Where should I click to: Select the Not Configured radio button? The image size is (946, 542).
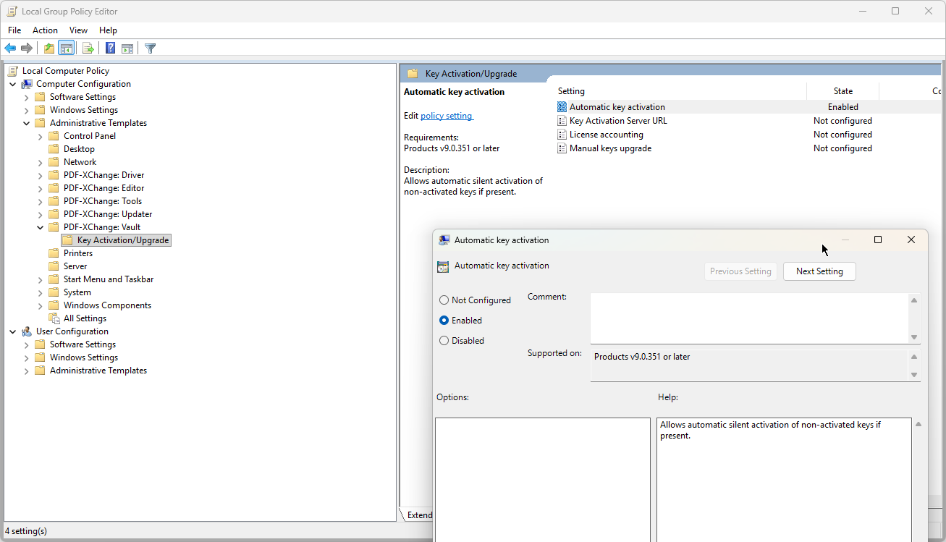(x=444, y=300)
